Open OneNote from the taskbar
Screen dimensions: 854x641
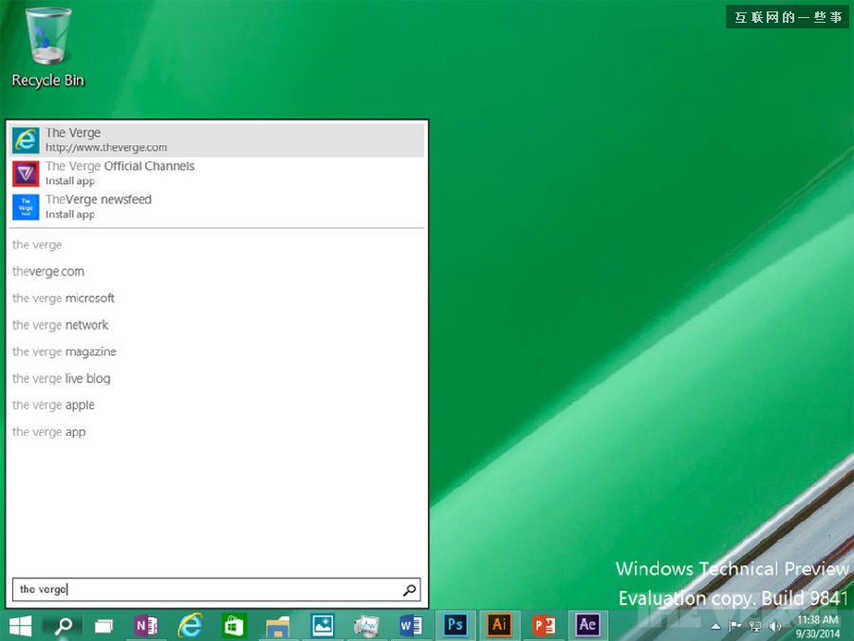147,625
